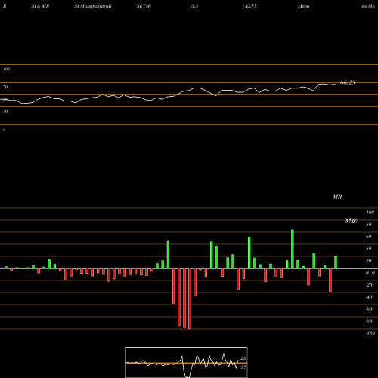This screenshot has width=378, height=378.
Task: Click the MR chart's -20 axis label
Action: (x=369, y=285)
